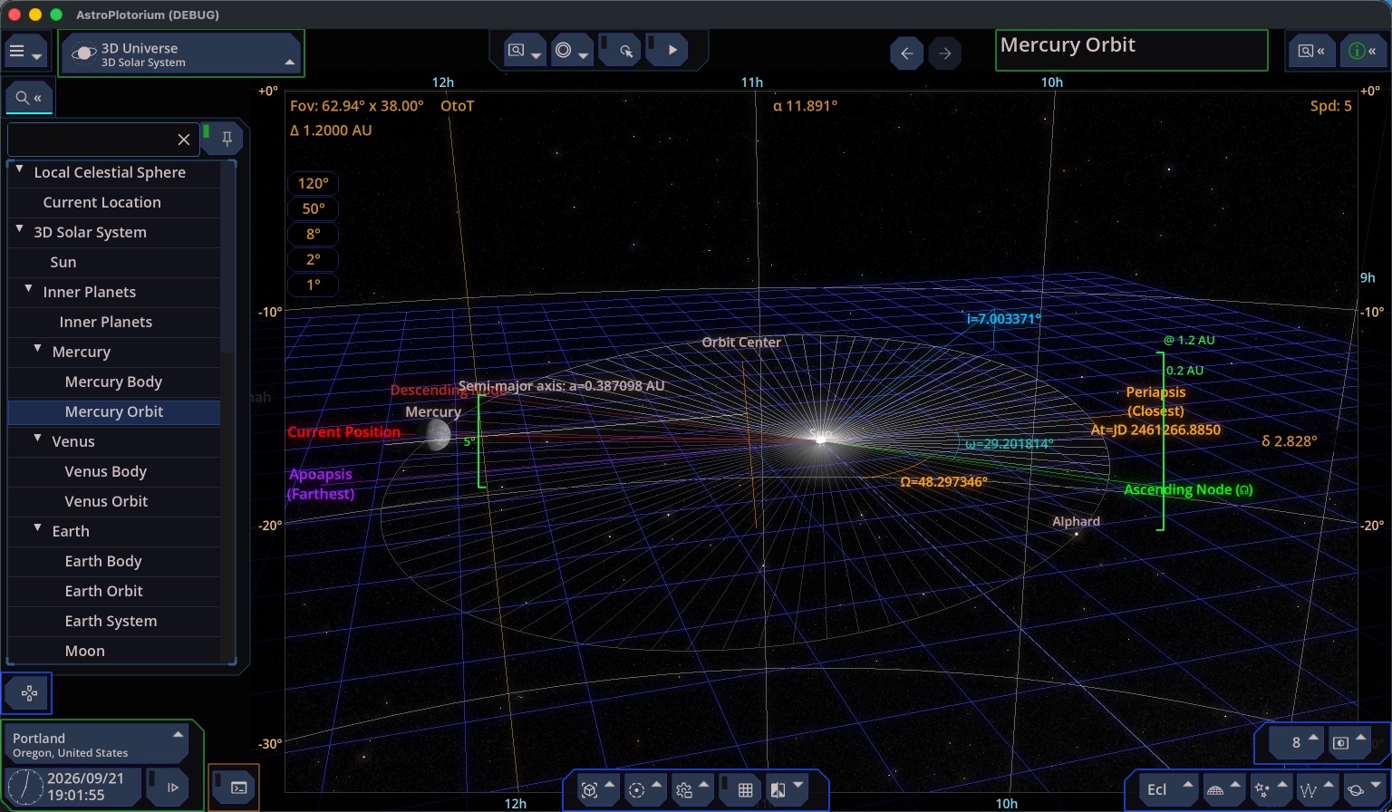Open the constellation lines options
The image size is (1392, 812).
tap(1318, 789)
